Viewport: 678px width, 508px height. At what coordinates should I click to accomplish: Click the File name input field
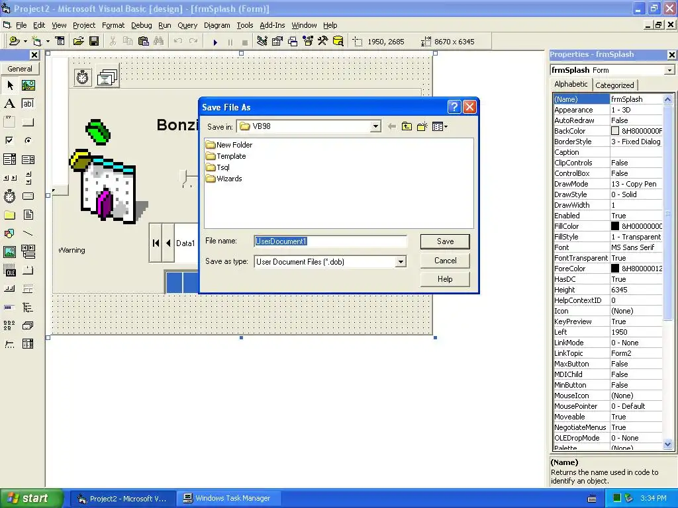point(330,241)
